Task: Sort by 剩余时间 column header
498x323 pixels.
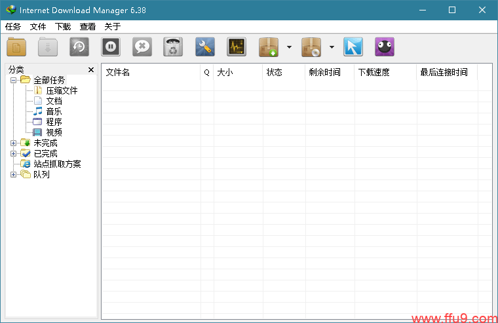Action: (x=330, y=73)
